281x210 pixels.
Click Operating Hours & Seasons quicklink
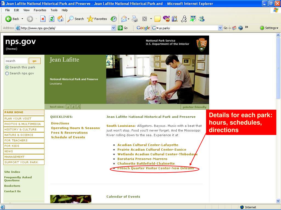pyautogui.click(x=75, y=128)
